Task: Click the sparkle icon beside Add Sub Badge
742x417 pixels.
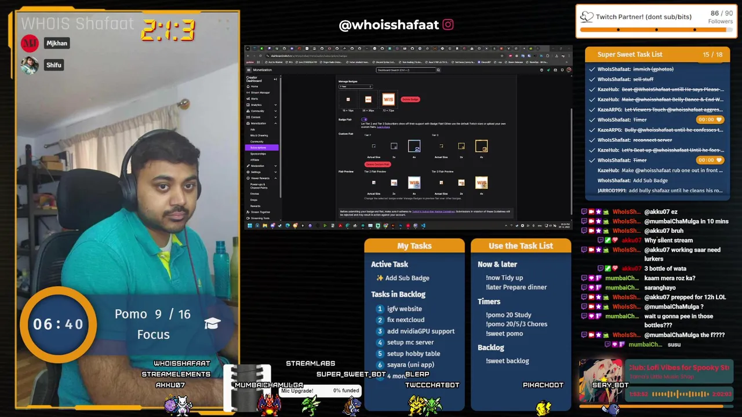Action: point(380,278)
